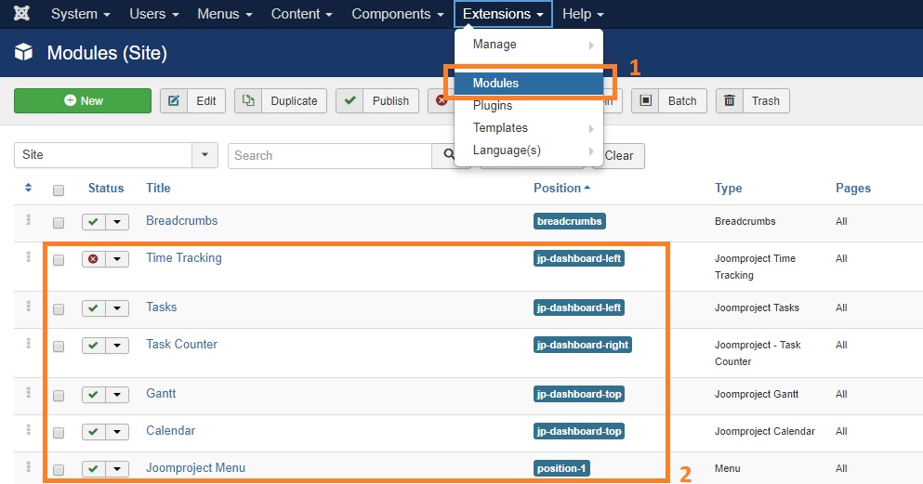Open status dropdown arrow for Calendar

tap(117, 432)
